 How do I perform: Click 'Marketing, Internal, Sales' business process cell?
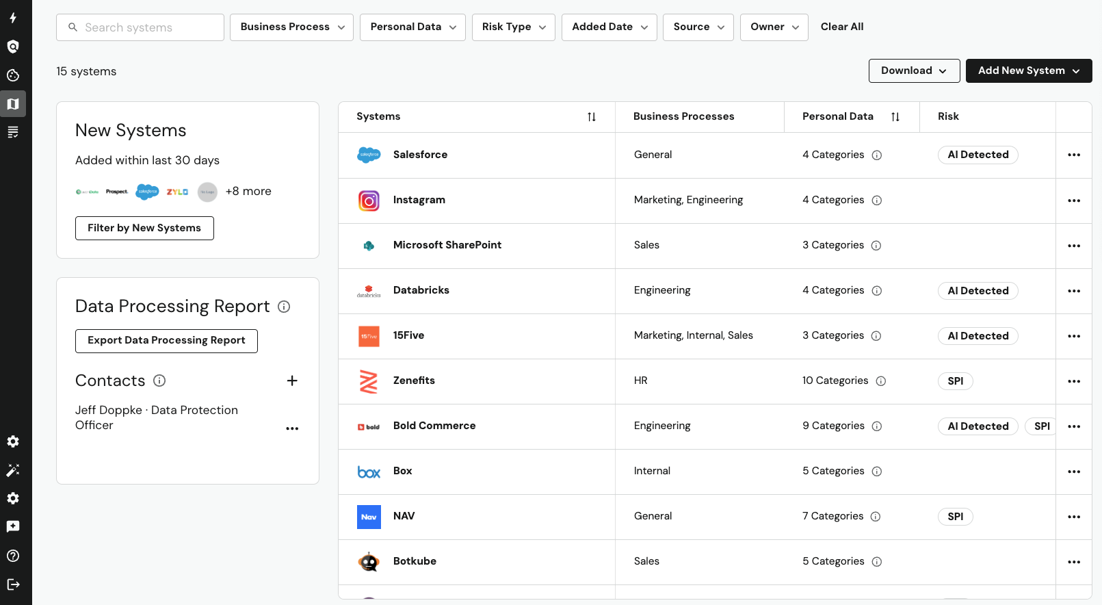pyautogui.click(x=694, y=335)
